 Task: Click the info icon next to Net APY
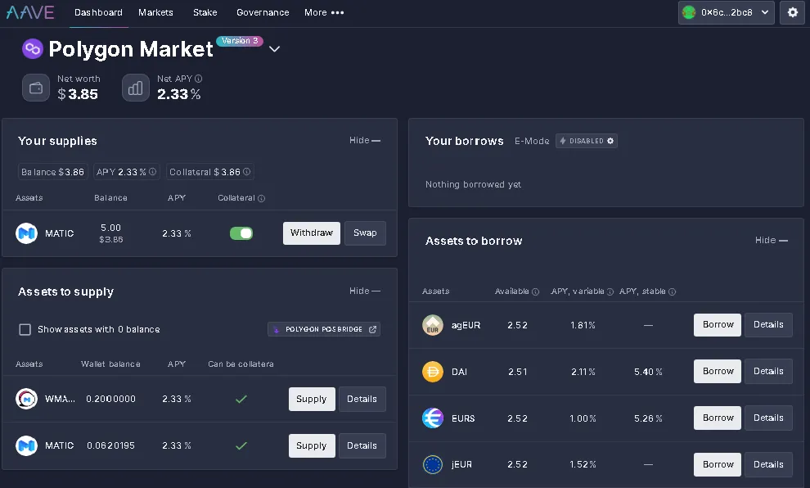[198, 79]
